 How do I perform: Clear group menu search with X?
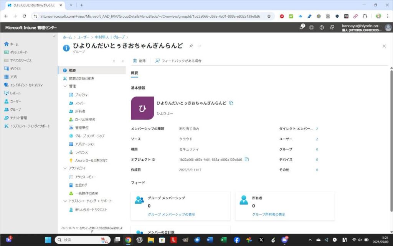click(x=114, y=61)
